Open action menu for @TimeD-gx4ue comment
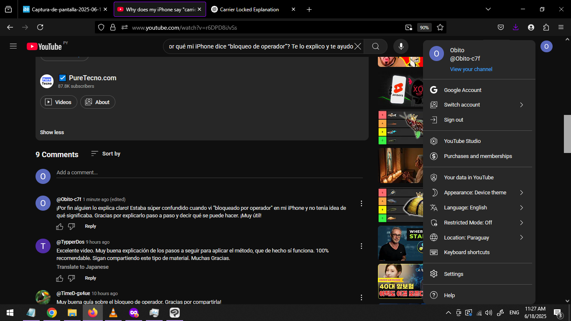The height and width of the screenshot is (321, 571). coord(362,298)
